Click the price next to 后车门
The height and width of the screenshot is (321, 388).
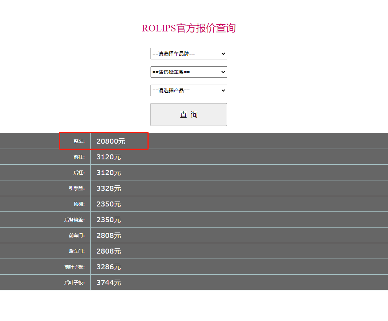pos(109,251)
